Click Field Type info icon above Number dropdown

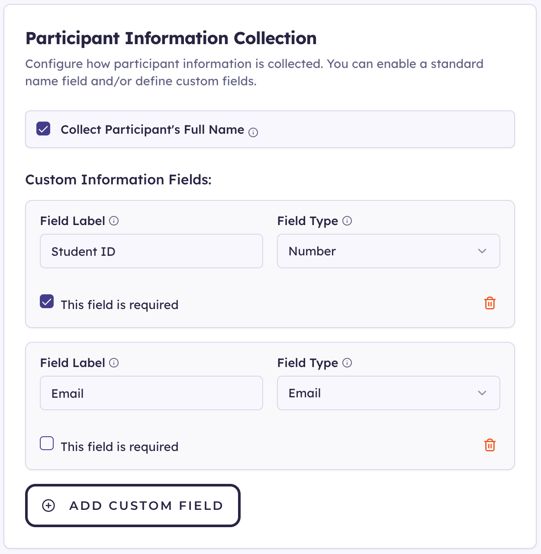point(347,221)
